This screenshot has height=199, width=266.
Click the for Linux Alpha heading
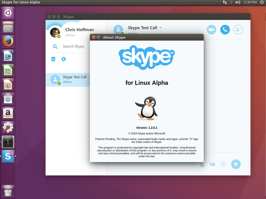pos(147,83)
